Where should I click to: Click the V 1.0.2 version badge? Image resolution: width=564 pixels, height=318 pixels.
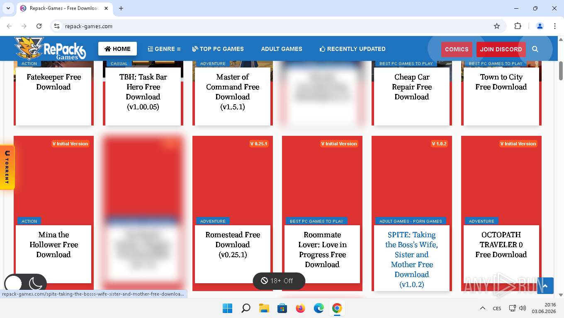pos(439,144)
